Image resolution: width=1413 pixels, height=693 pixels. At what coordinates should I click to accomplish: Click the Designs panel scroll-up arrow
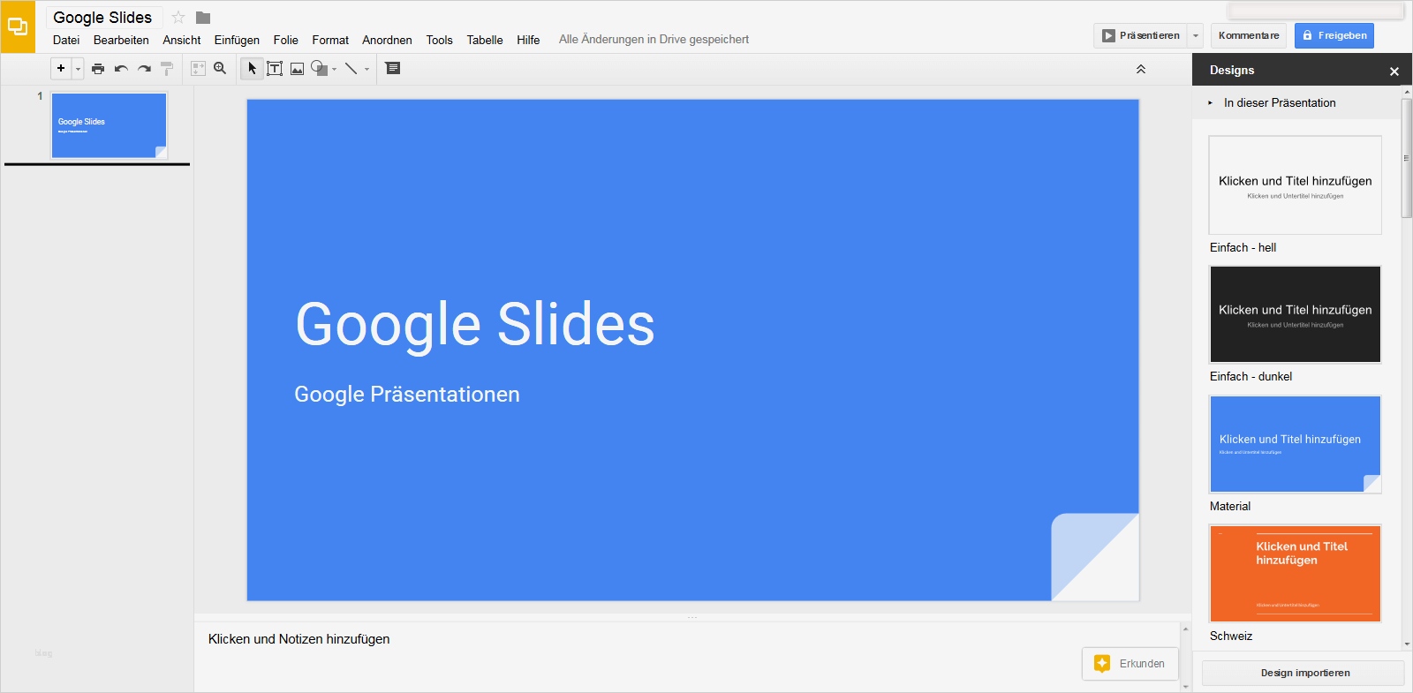(x=1407, y=92)
